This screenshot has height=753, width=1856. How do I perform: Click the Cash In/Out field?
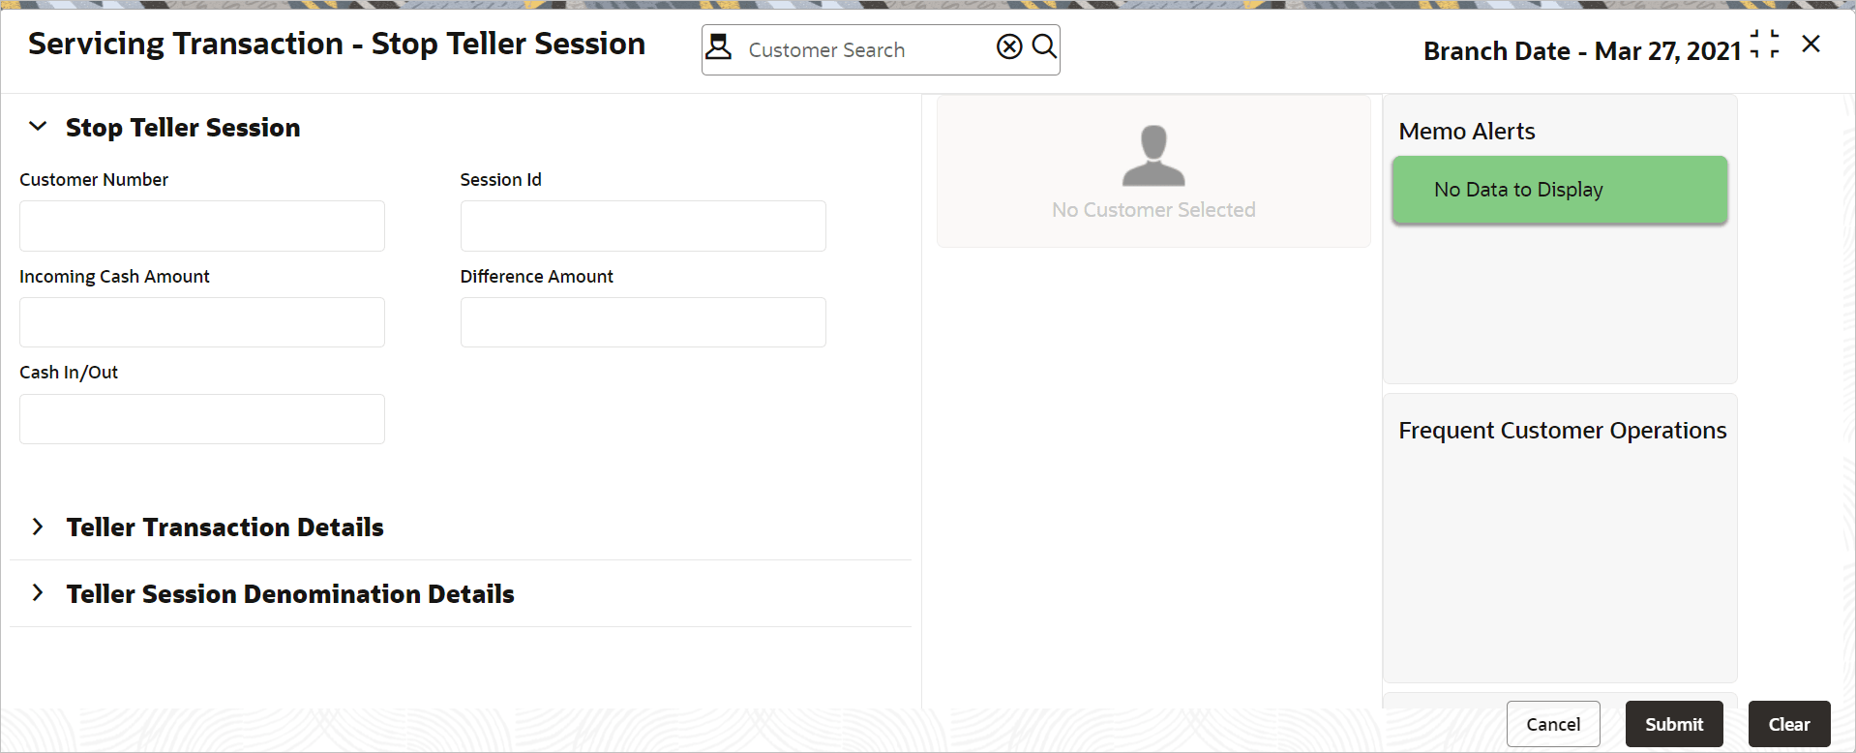pos(202,419)
